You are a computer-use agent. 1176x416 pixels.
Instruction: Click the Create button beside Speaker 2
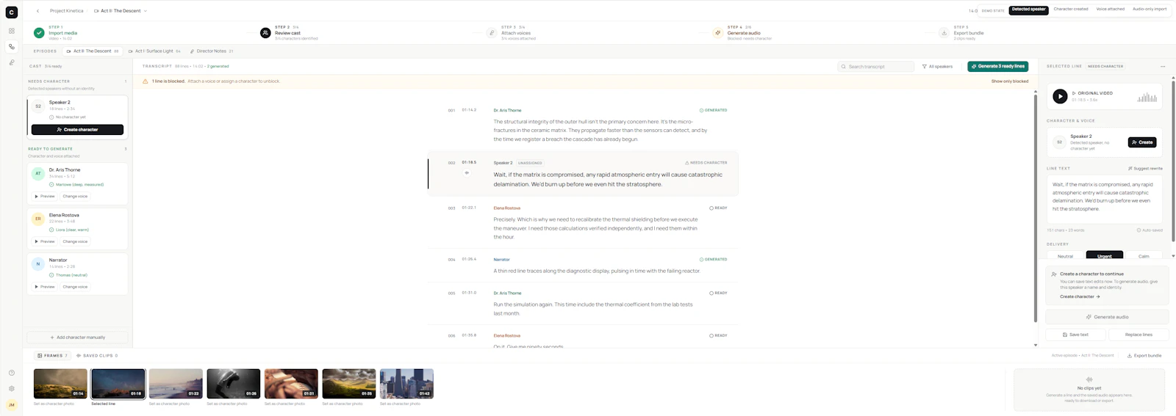click(1142, 142)
